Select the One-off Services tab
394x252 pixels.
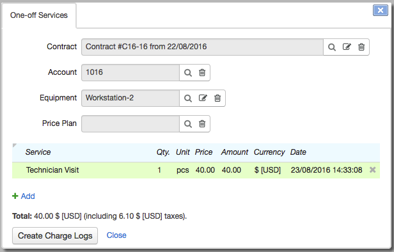tap(39, 15)
